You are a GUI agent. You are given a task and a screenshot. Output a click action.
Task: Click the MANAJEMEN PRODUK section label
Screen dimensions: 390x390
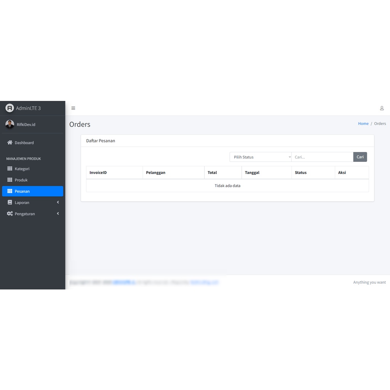(x=24, y=159)
